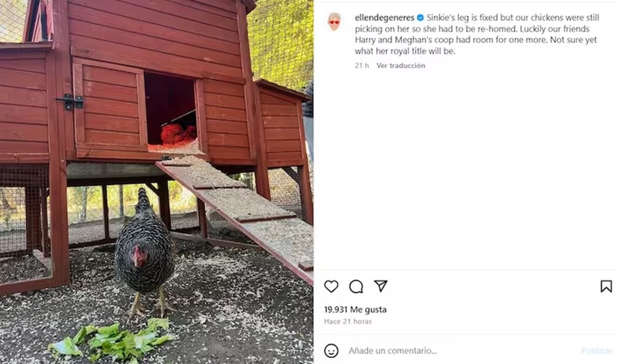617x364 pixels.
Task: View the '19.931 Me gusta' likes list
Action: [x=355, y=310]
